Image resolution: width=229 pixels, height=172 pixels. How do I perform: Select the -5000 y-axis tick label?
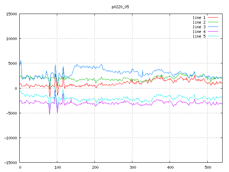pyautogui.click(x=11, y=113)
